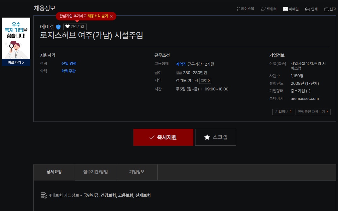This screenshot has width=338, height=211.
Task: Click the 에이렘 company name
Action: pyautogui.click(x=47, y=27)
